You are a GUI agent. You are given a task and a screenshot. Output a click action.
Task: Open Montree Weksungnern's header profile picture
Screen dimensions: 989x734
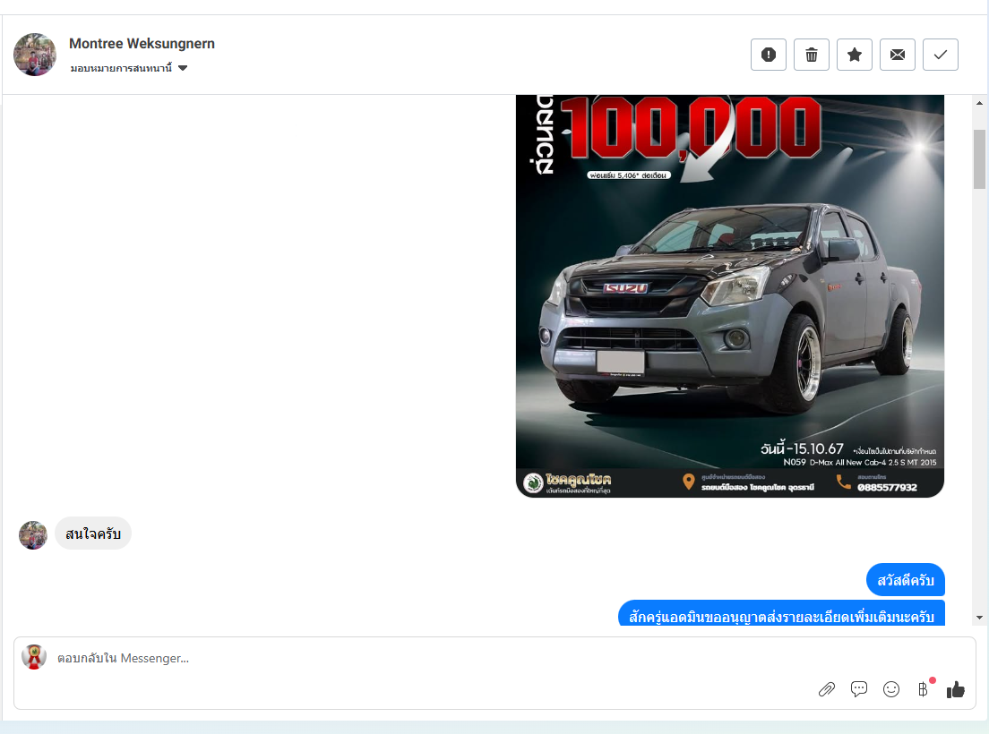[35, 55]
